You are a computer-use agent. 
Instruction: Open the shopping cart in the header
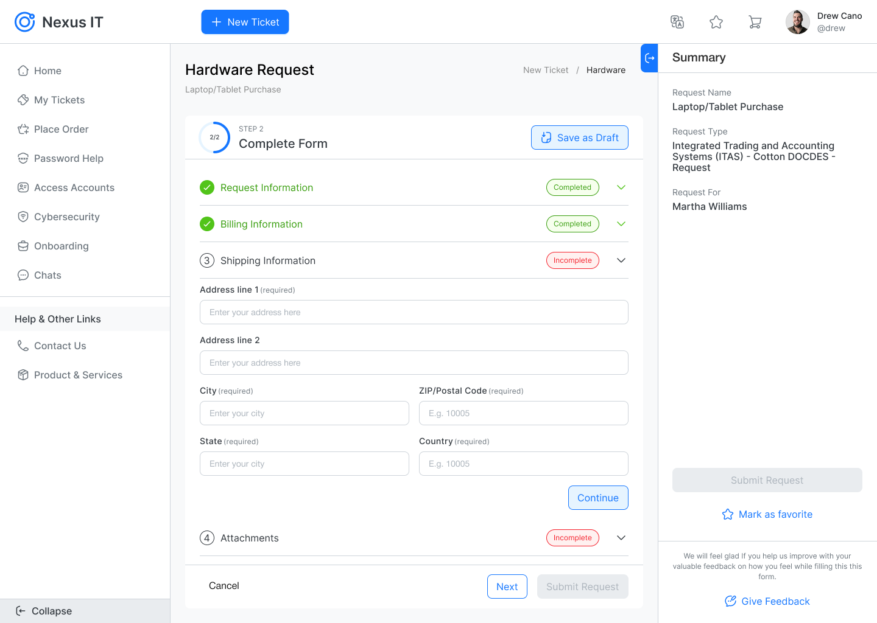(x=755, y=22)
